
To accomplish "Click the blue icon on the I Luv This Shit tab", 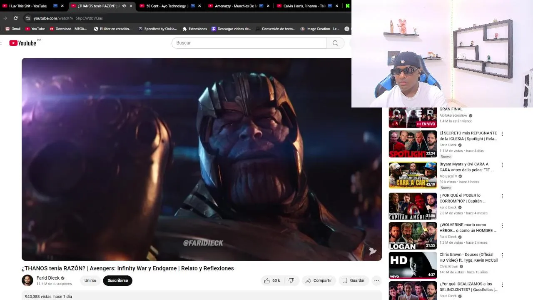I will 55,6.
